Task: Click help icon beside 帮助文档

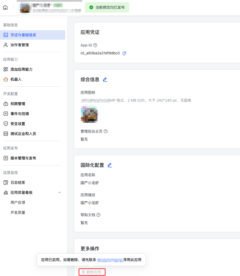Action: coord(98,215)
